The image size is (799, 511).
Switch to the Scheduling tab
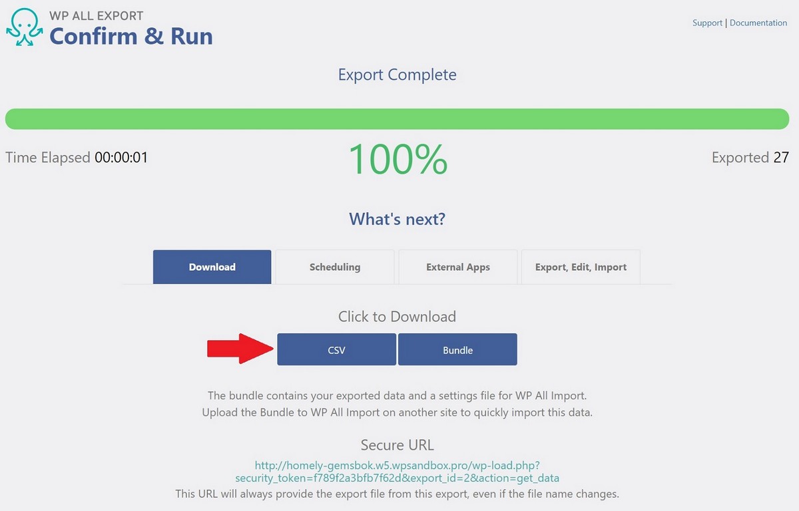(x=335, y=267)
